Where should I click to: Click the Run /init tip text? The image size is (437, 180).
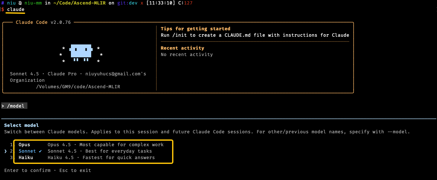coord(255,35)
